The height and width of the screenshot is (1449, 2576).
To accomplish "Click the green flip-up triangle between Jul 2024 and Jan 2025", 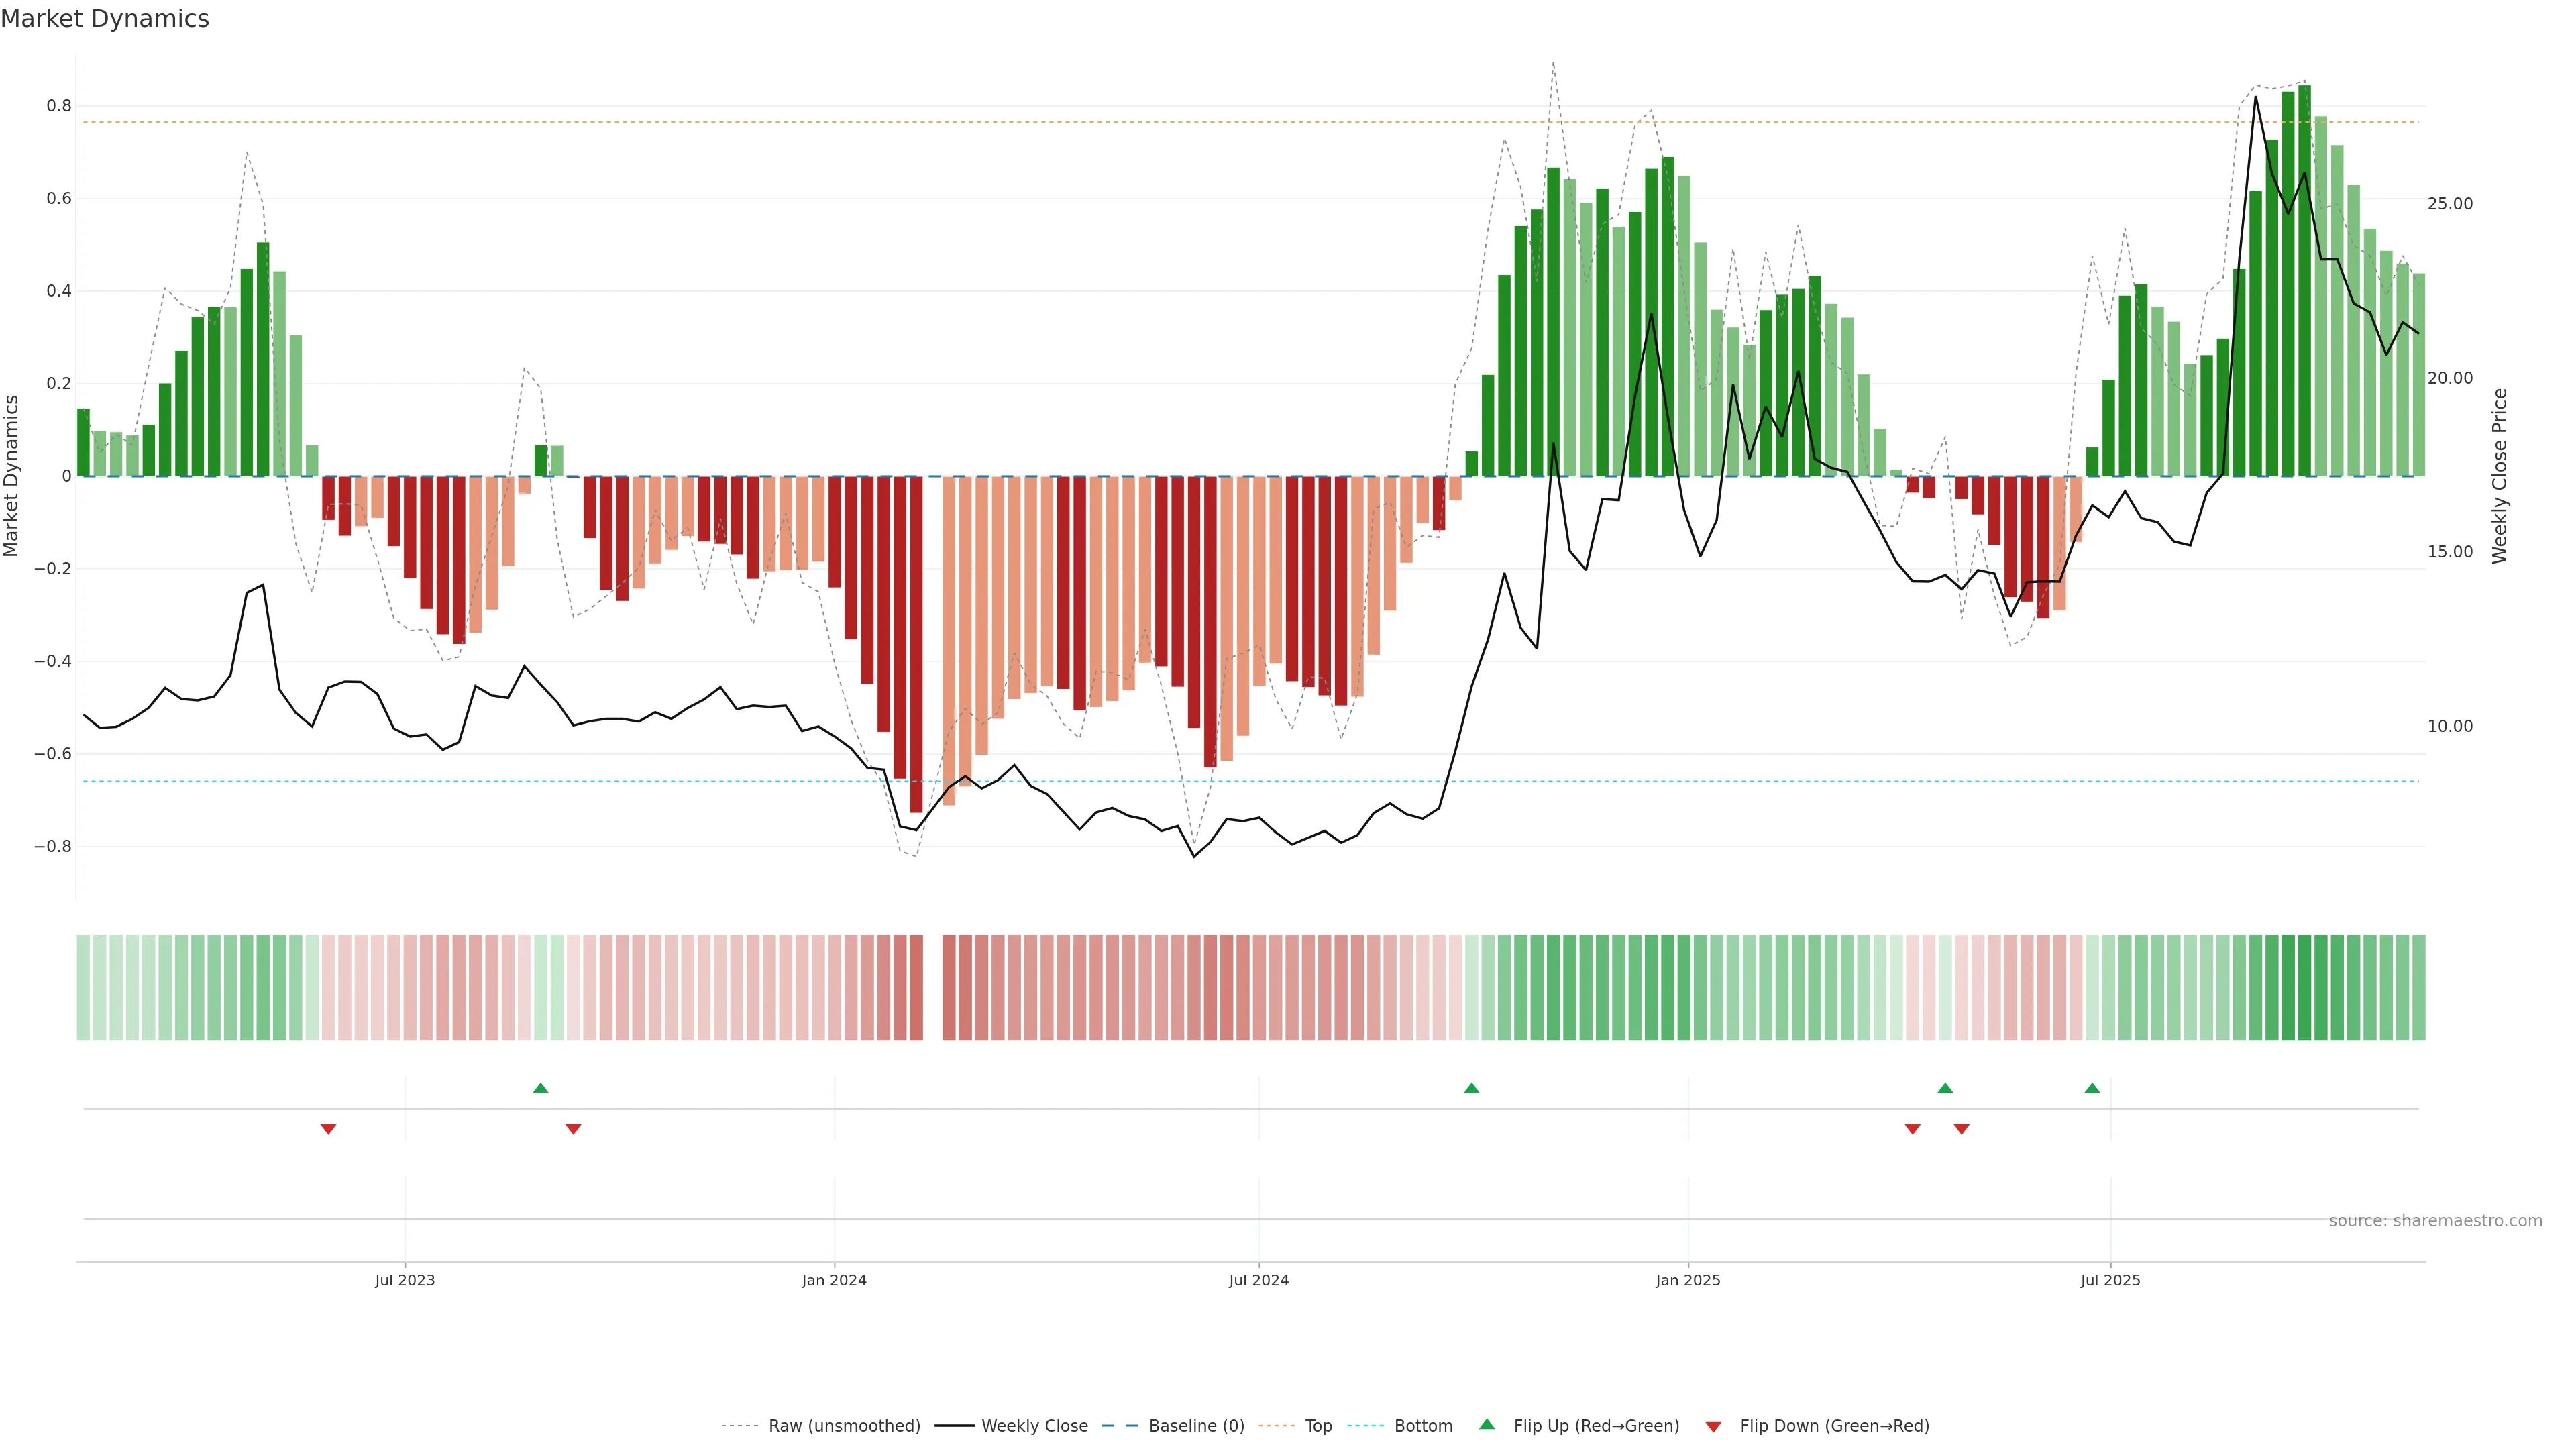I will click(1471, 1088).
